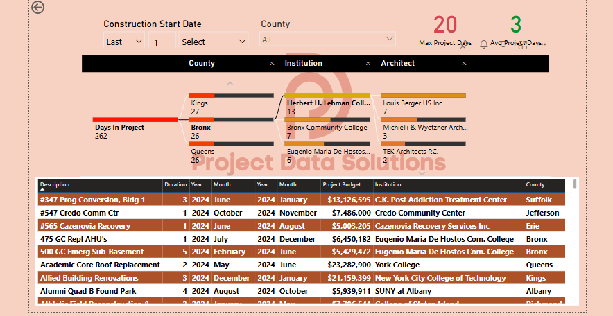This screenshot has width=613, height=316.
Task: Click the 'November' month cell
Action: [298, 213]
